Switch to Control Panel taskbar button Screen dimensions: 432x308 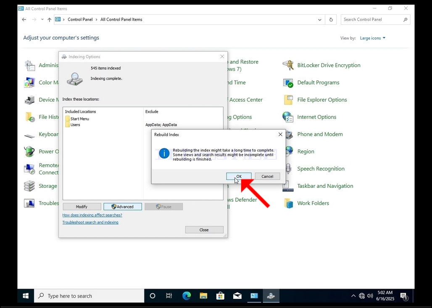(x=254, y=296)
